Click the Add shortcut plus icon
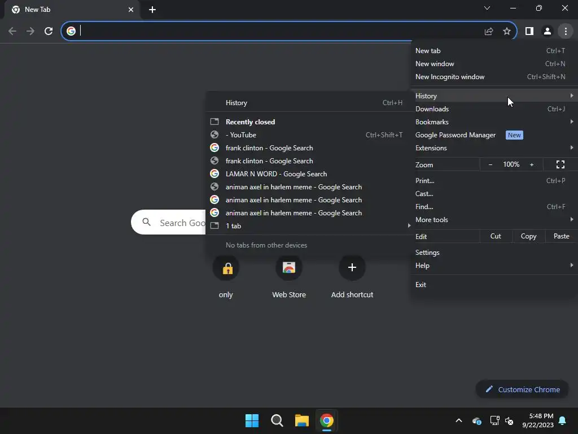Screen dimensions: 578x434 [x=352, y=267]
